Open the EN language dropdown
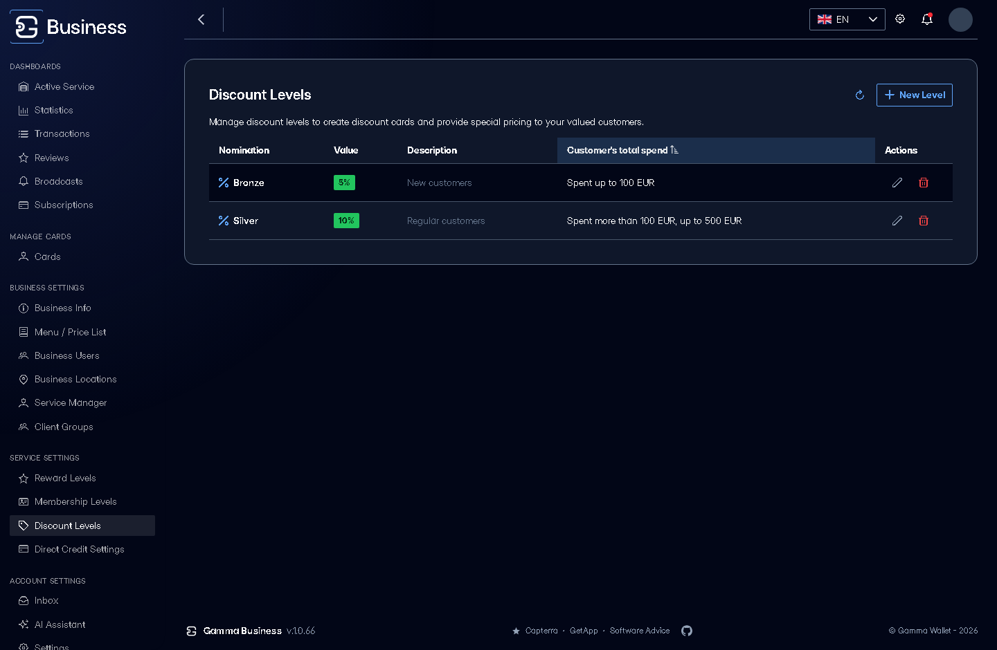The image size is (997, 650). pyautogui.click(x=847, y=19)
